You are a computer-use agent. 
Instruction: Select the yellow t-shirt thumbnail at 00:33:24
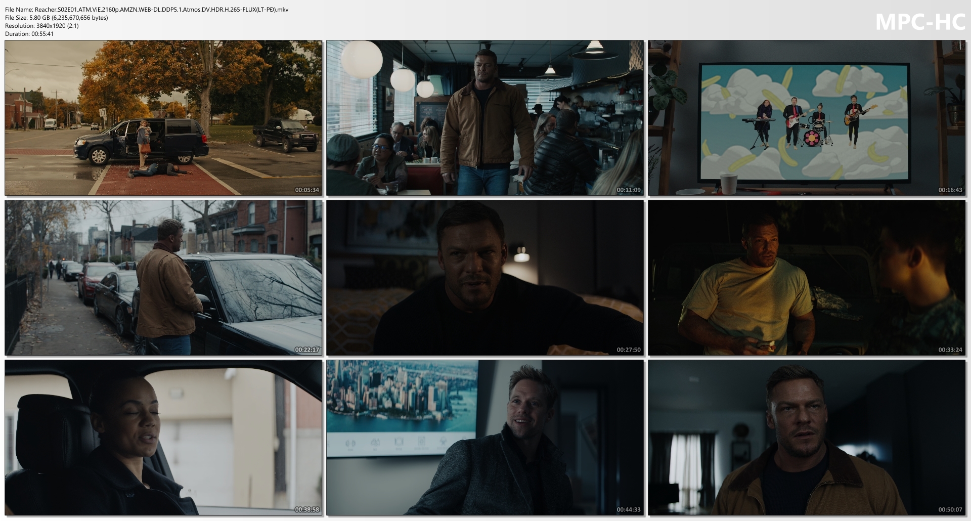pyautogui.click(x=807, y=278)
